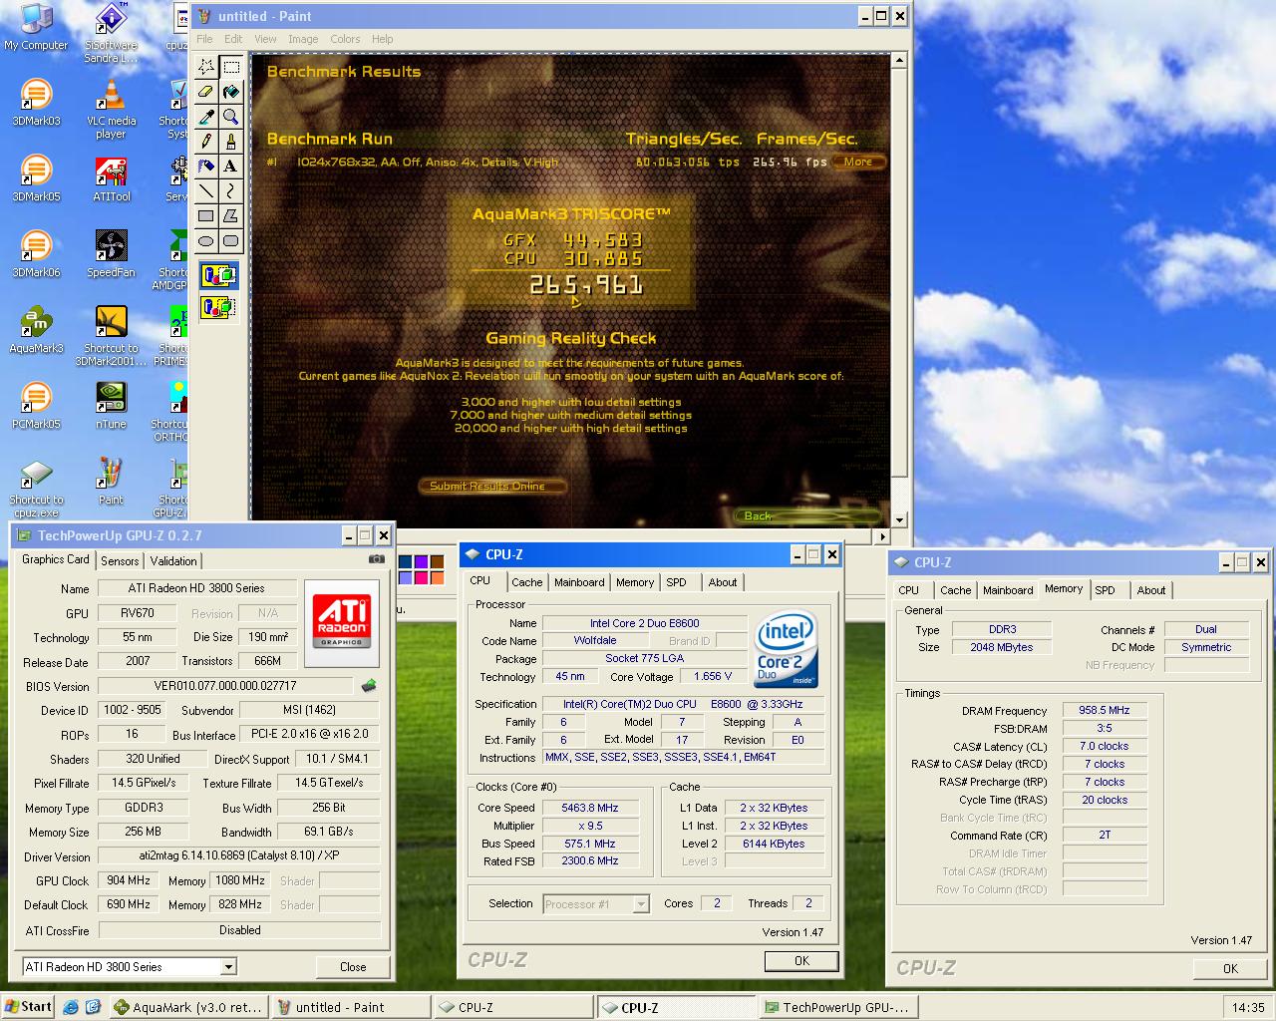Click OK in the middle CPU-Z window
The height and width of the screenshot is (1021, 1276).
pos(801,960)
